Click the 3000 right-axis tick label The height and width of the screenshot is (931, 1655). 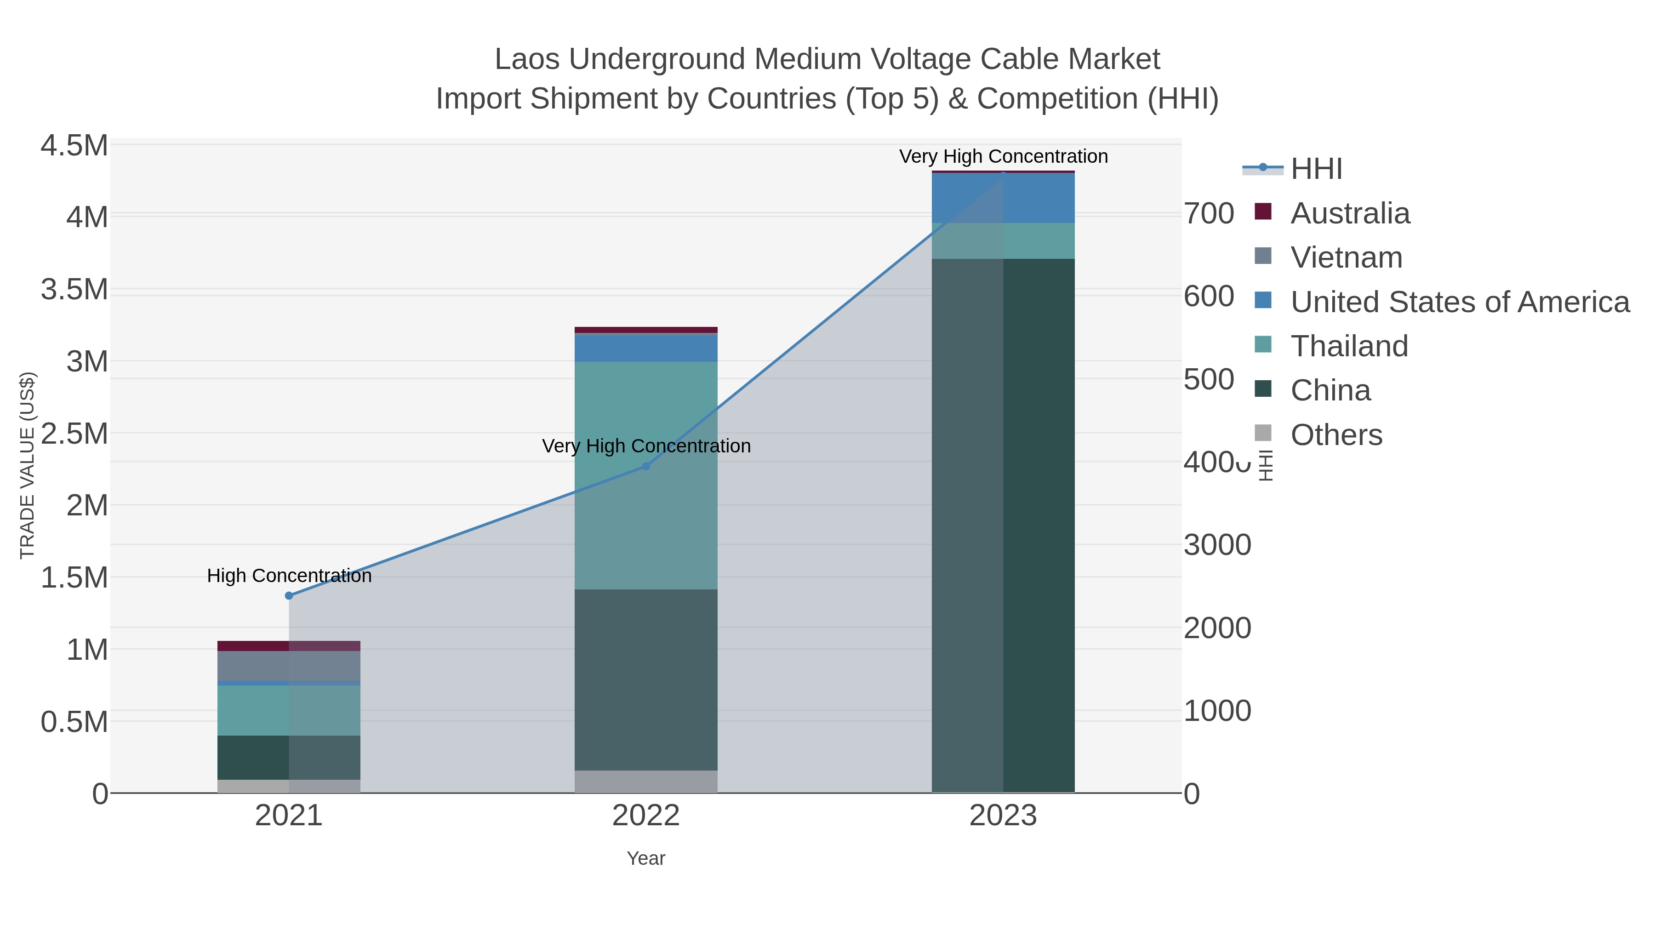point(1217,545)
